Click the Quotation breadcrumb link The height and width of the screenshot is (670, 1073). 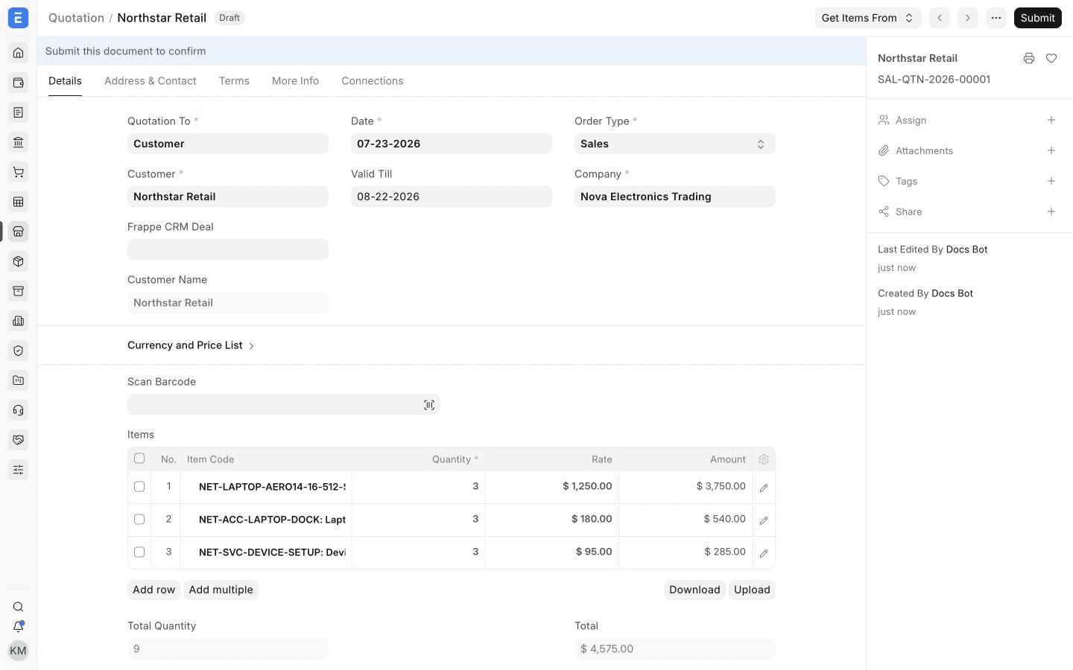(x=76, y=18)
